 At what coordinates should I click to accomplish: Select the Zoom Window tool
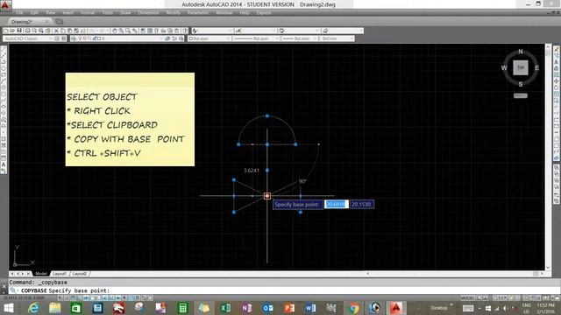pos(128,31)
